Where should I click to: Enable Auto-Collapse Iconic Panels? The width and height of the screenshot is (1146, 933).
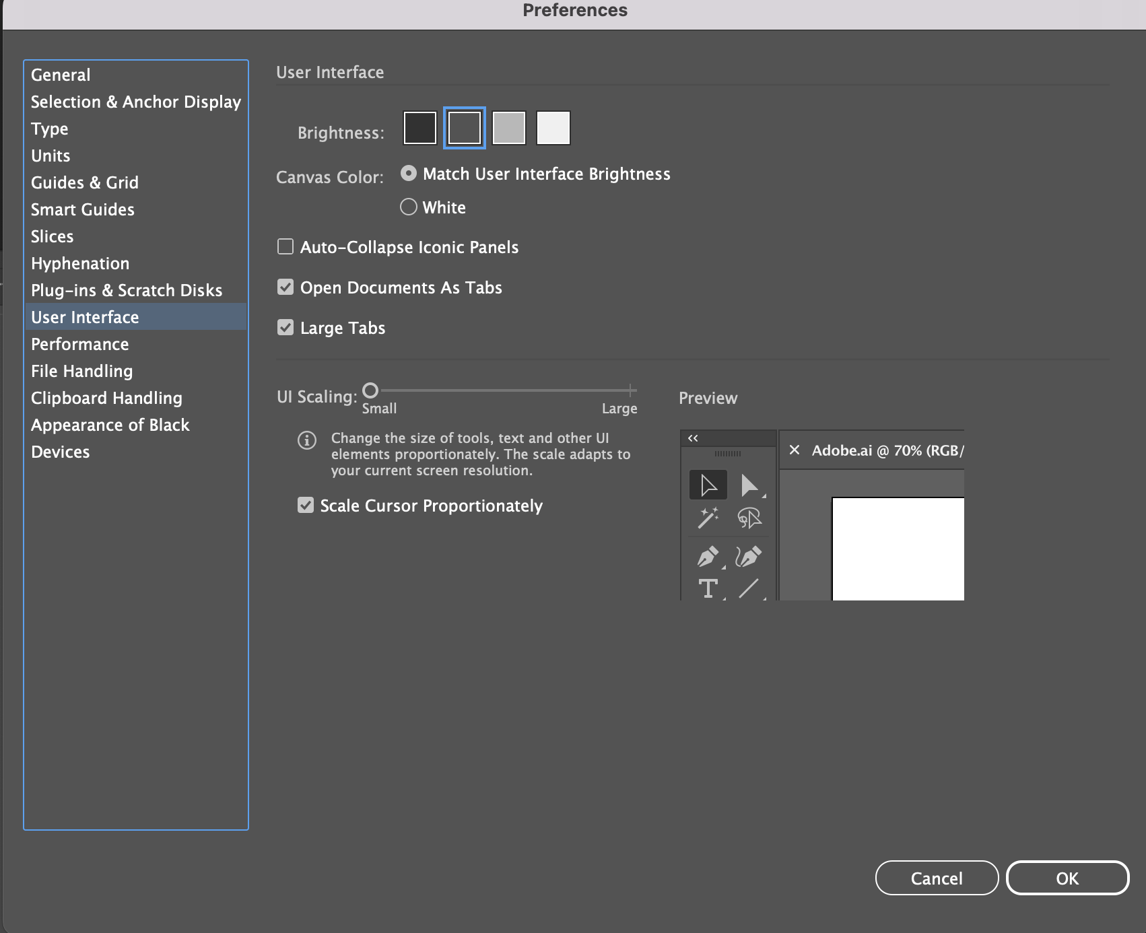coord(285,247)
